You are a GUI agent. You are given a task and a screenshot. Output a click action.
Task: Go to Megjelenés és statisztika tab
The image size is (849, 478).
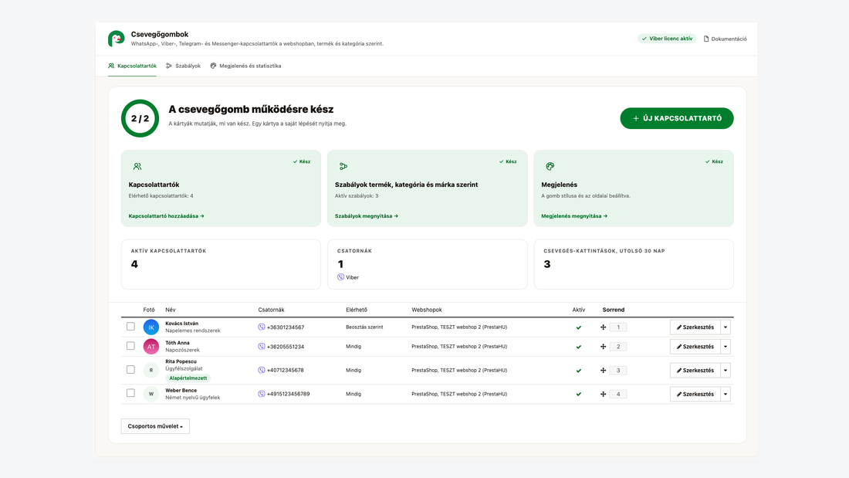coord(245,66)
